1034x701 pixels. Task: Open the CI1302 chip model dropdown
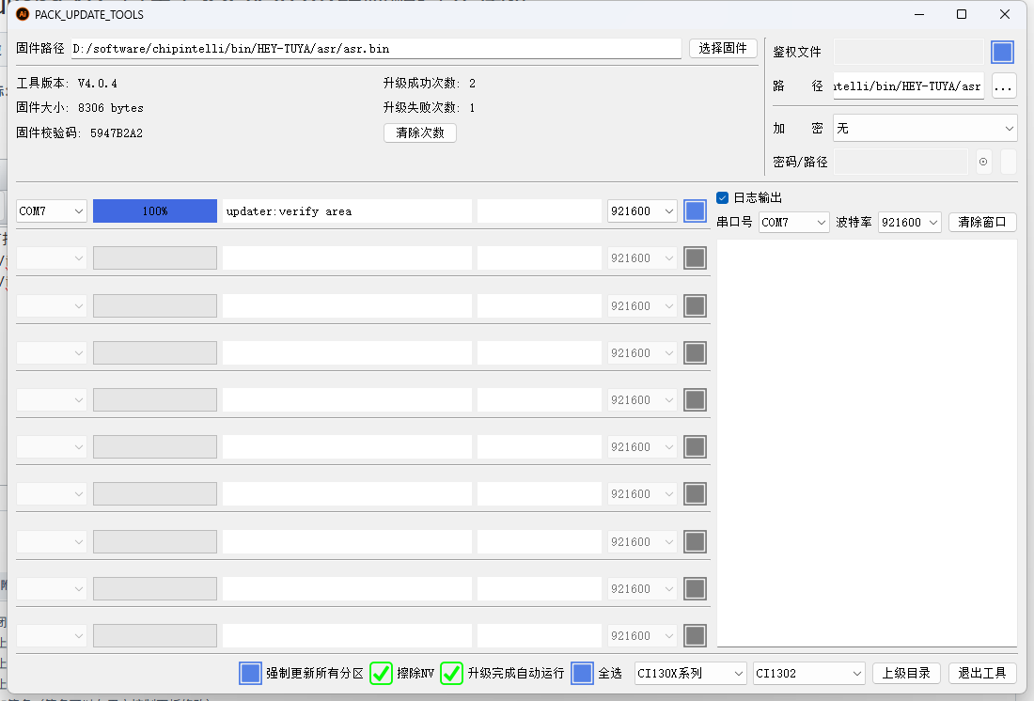(x=809, y=674)
